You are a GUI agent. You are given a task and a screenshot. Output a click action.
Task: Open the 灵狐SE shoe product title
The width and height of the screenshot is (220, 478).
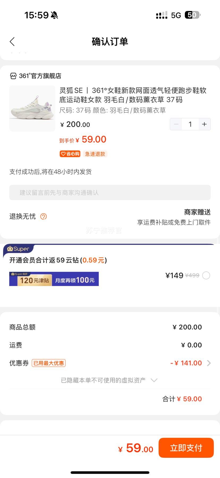133,95
